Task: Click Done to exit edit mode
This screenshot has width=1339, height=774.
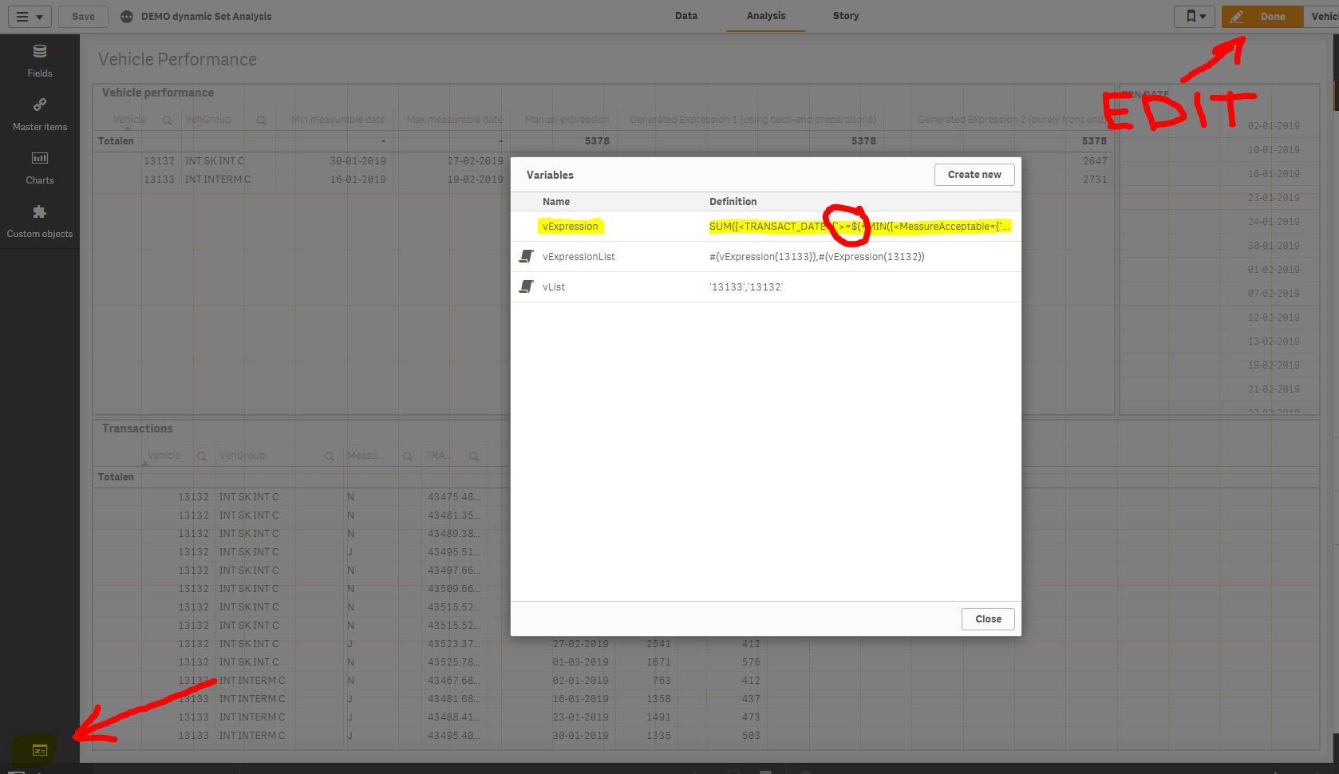Action: [1262, 16]
